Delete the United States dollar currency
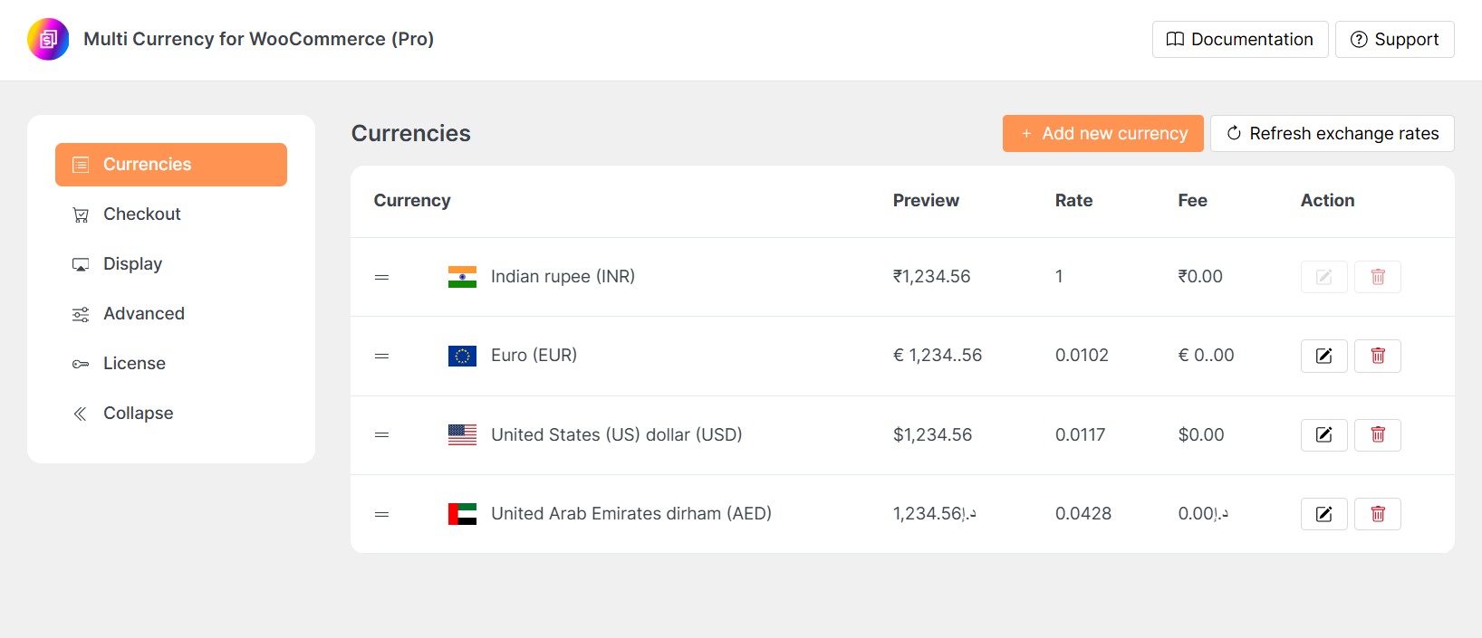Image resolution: width=1482 pixels, height=638 pixels. 1377,435
